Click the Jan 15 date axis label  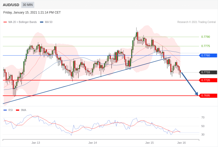point(150,143)
